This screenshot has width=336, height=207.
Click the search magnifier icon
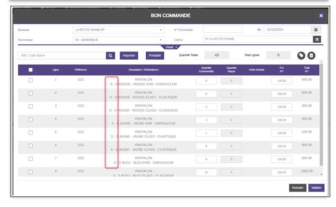click(x=110, y=56)
